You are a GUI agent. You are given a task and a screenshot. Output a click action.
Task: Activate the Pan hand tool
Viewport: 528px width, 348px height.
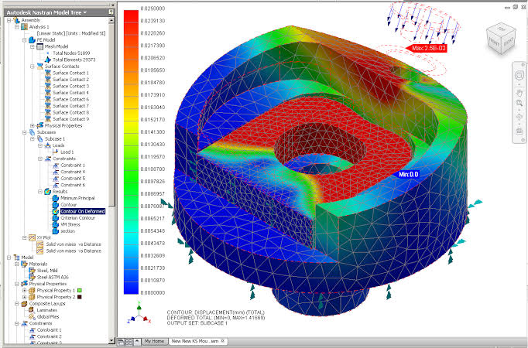[519, 91]
